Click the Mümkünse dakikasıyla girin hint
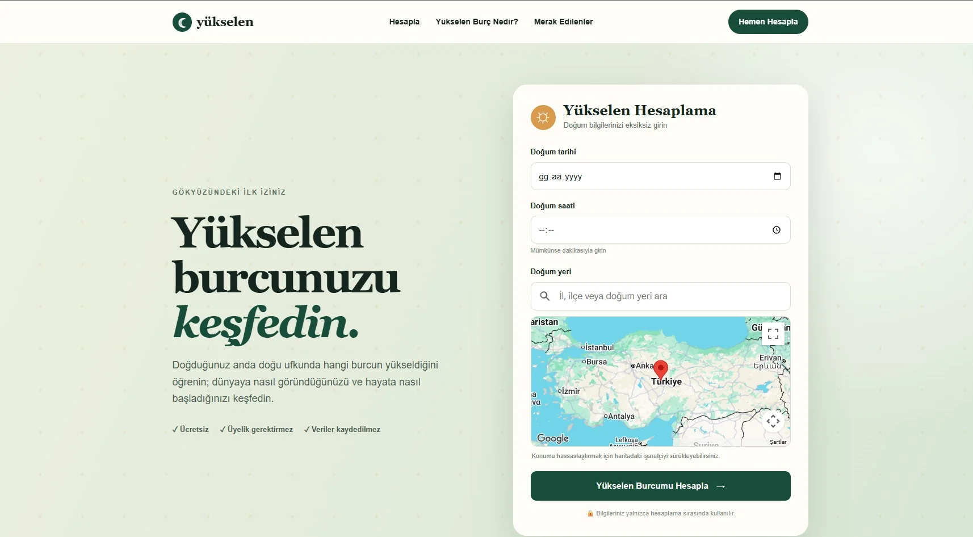Image resolution: width=973 pixels, height=537 pixels. click(568, 250)
